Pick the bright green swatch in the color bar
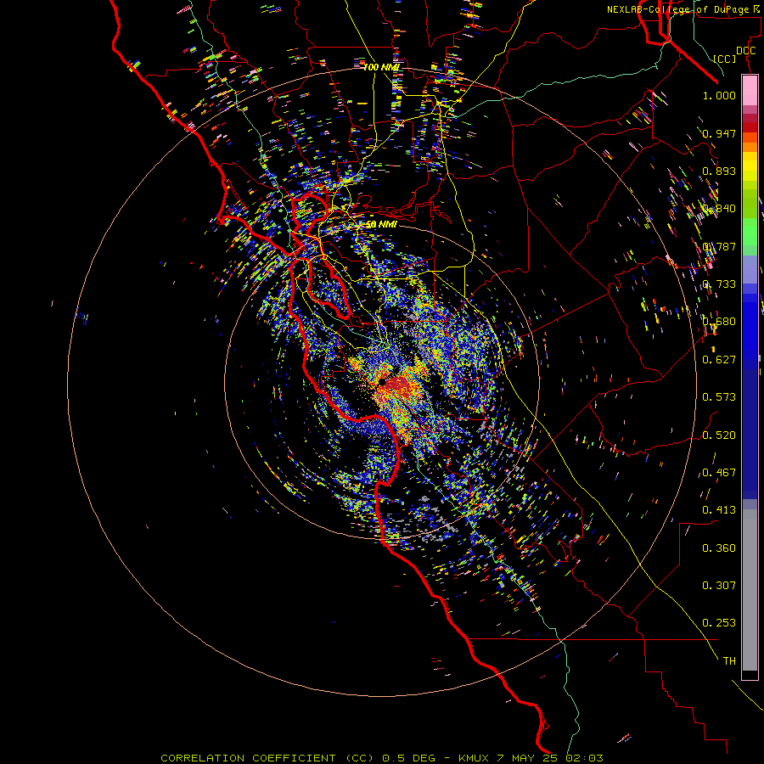This screenshot has width=764, height=764. 750,232
